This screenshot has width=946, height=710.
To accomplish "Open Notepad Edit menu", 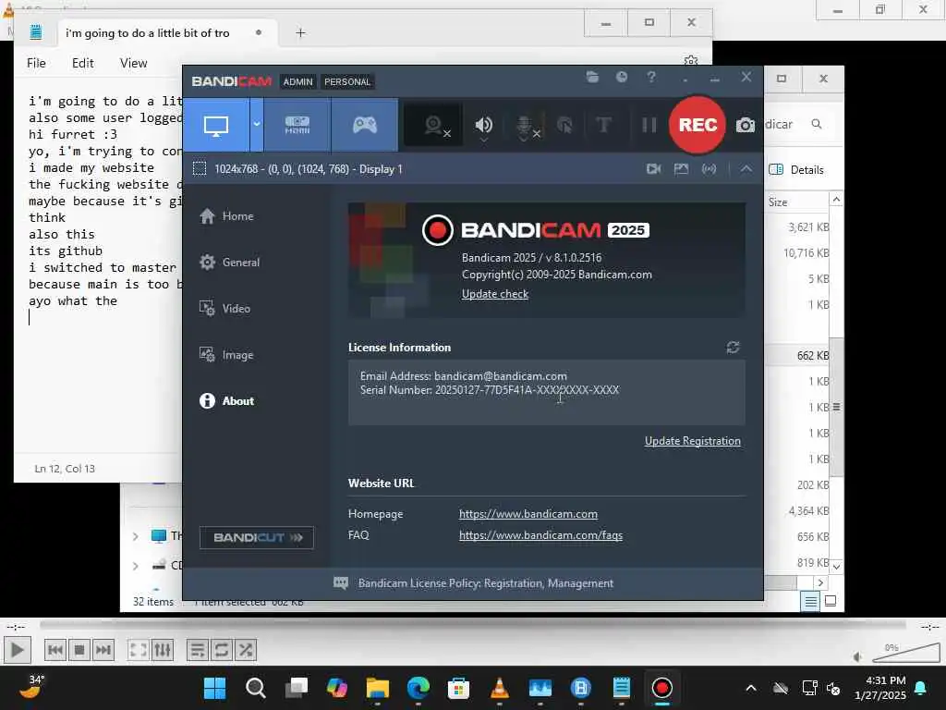I will tap(82, 63).
